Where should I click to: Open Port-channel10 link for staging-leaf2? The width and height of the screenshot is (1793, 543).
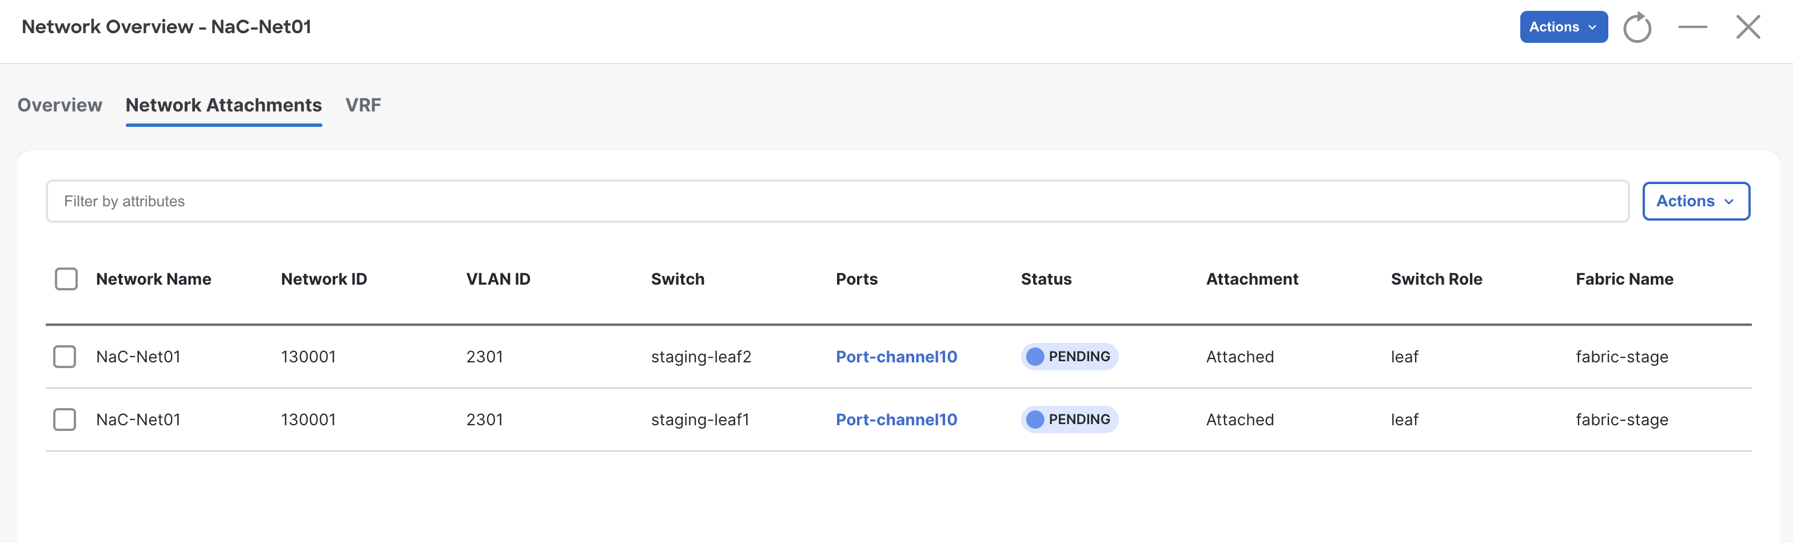click(x=896, y=357)
